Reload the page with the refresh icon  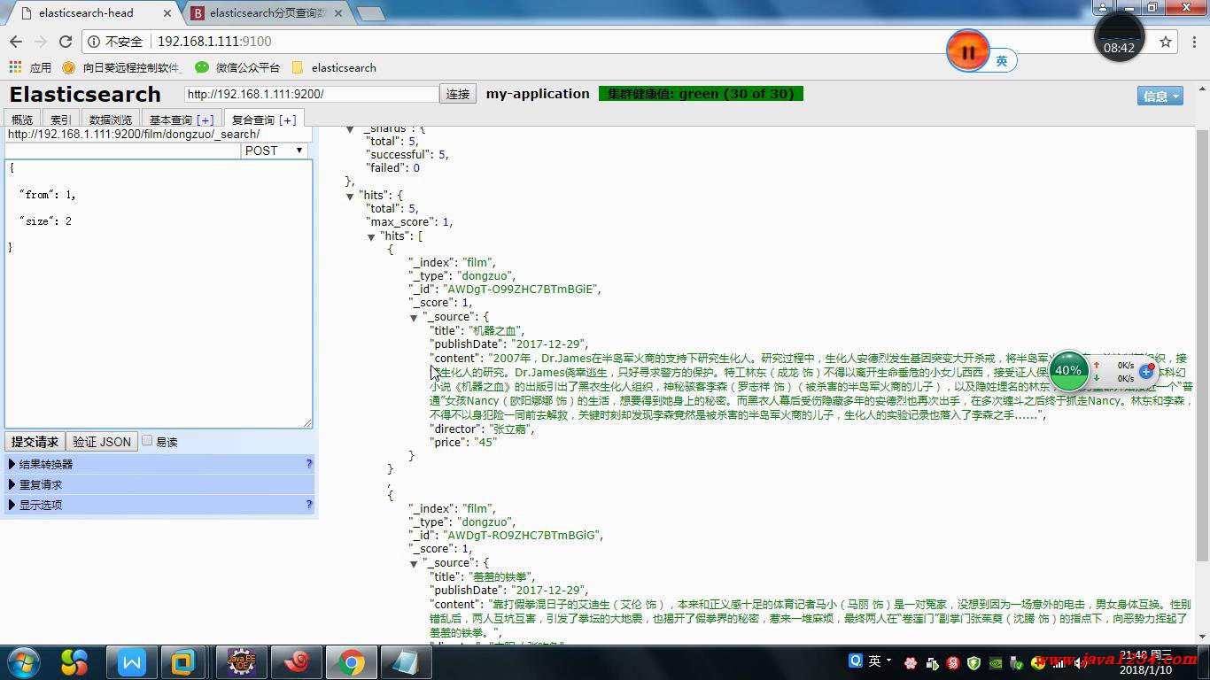tap(66, 42)
